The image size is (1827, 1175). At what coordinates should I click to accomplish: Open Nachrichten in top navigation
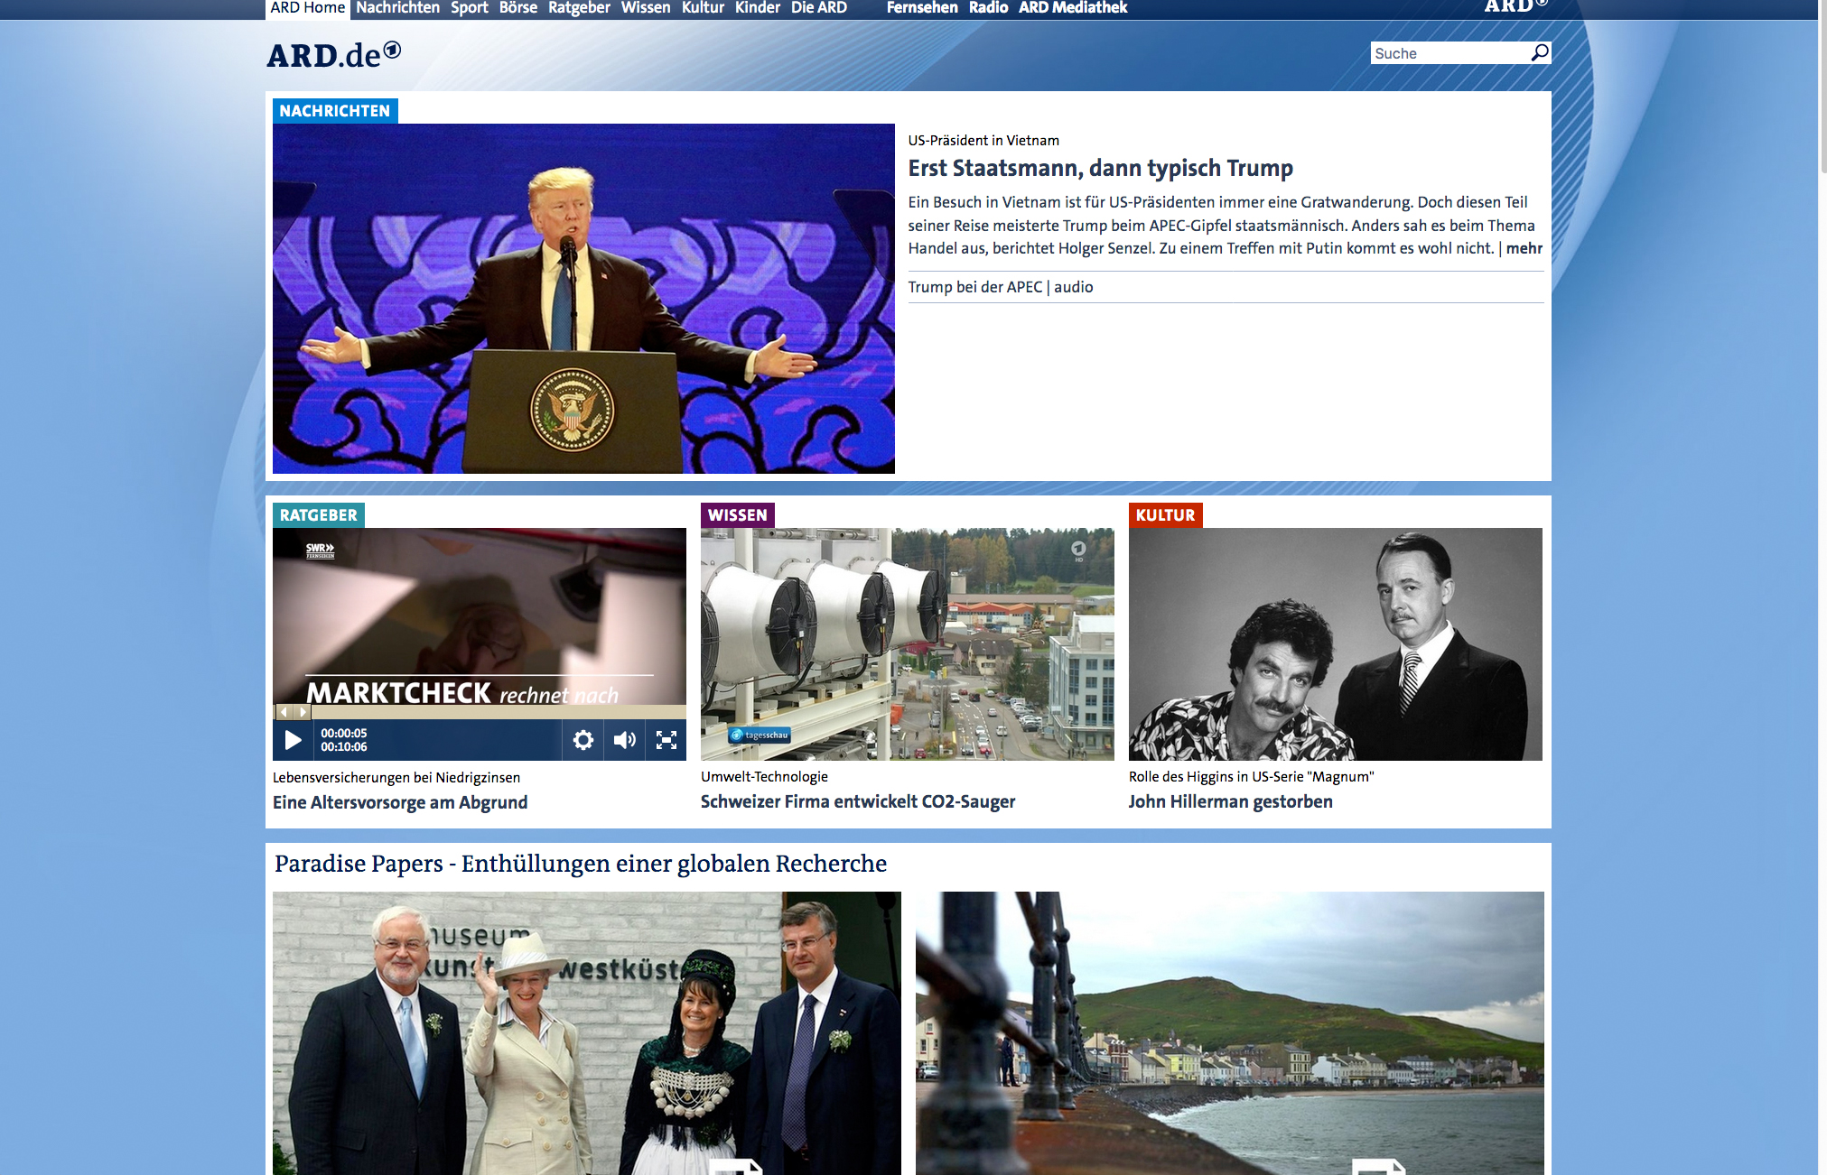click(397, 8)
